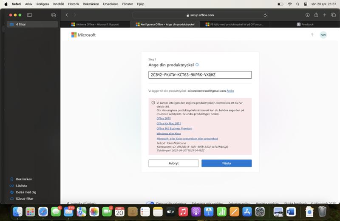The height and width of the screenshot is (221, 340).
Task: Click the Wi-Fi status icon
Action: pos(290,4)
